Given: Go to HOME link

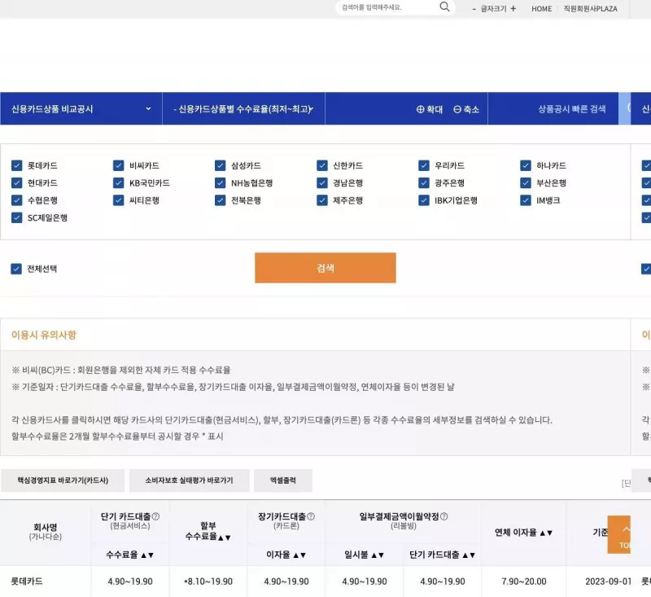Looking at the screenshot, I should click(x=541, y=9).
